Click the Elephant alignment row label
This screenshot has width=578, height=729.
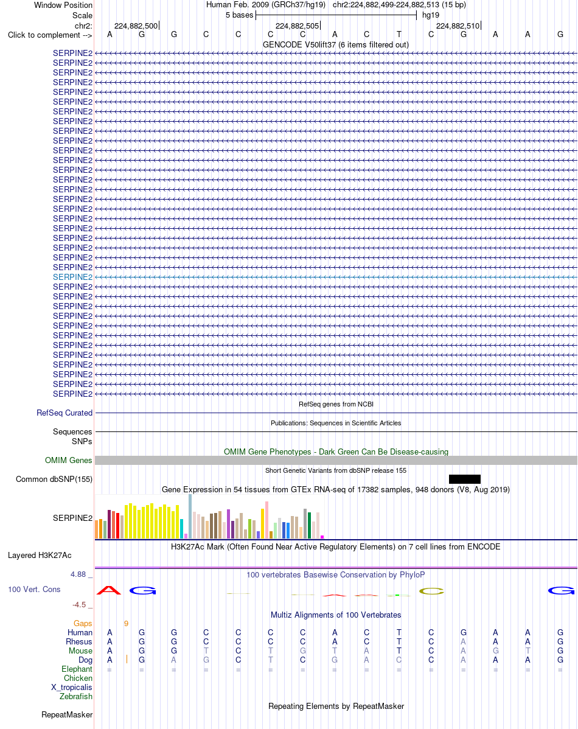point(77,669)
